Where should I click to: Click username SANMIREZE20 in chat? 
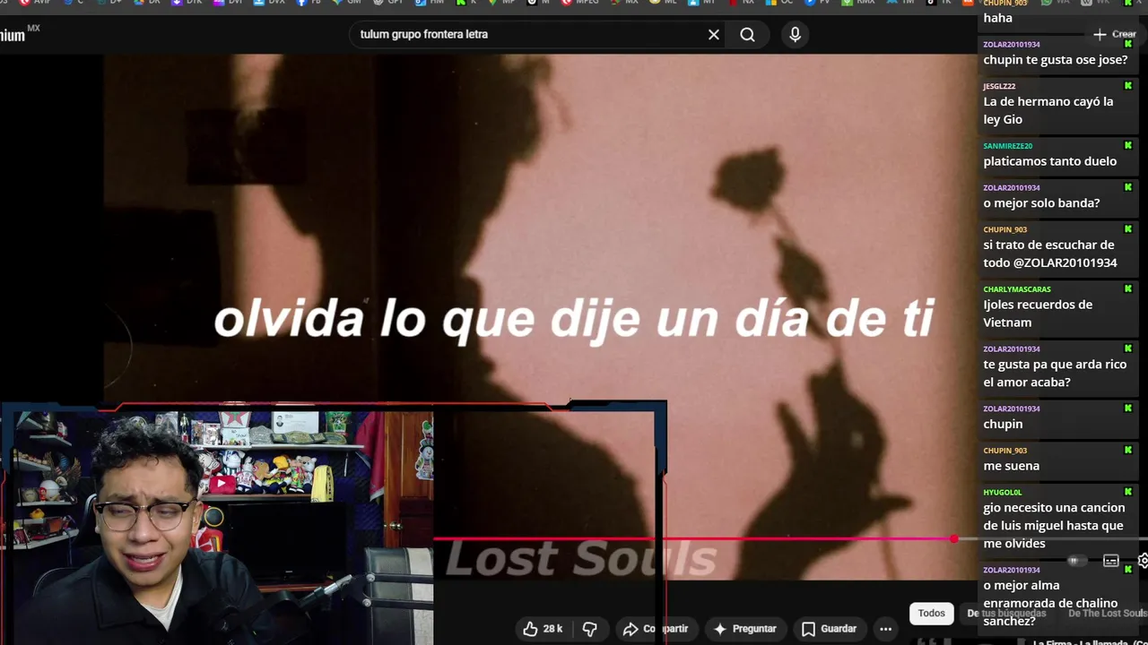click(x=1007, y=146)
